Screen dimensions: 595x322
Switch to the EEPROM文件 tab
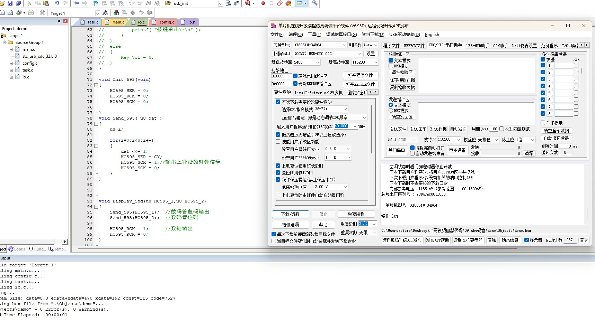414,46
